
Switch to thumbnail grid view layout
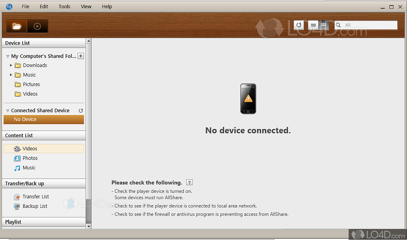(x=324, y=25)
